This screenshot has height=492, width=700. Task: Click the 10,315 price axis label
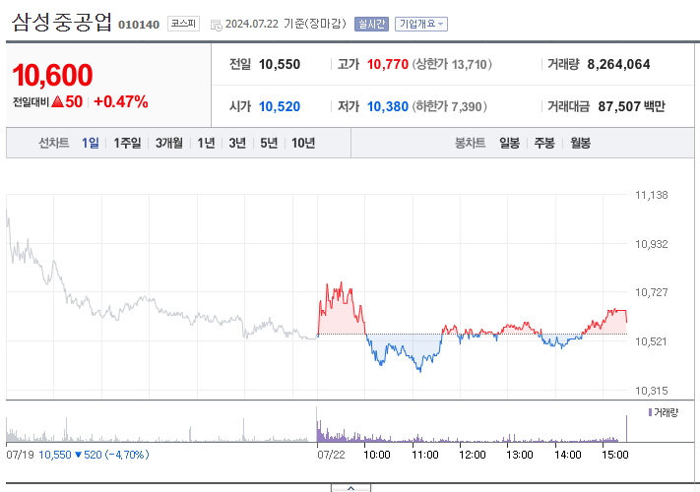tap(652, 391)
